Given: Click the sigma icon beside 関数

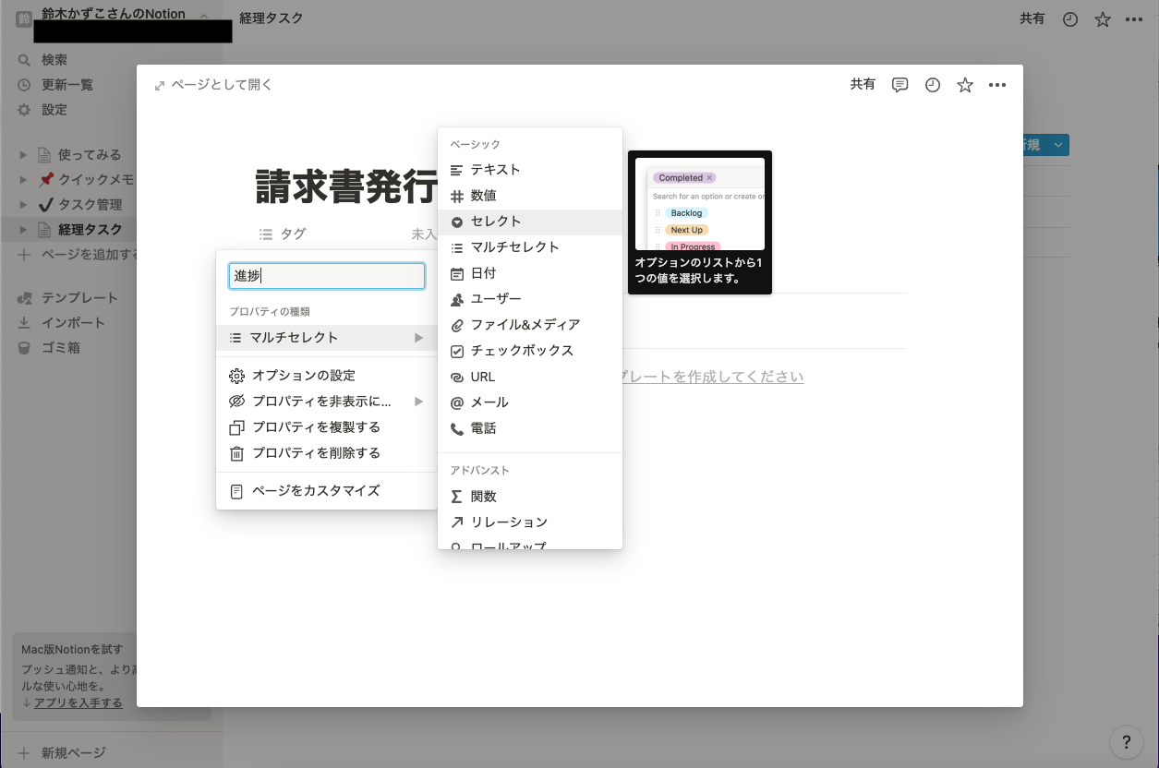Looking at the screenshot, I should click(456, 497).
